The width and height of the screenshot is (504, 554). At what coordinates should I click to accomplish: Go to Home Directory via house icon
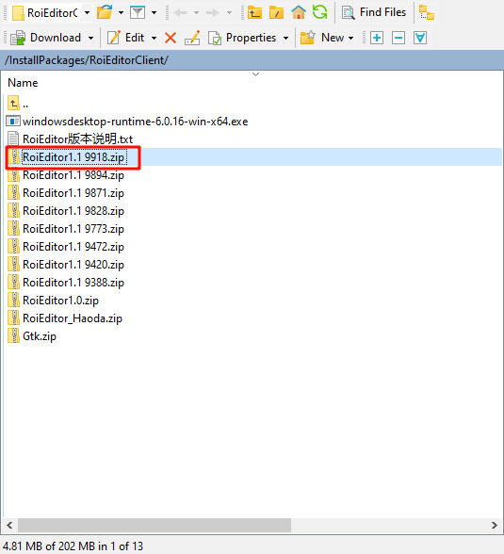299,13
